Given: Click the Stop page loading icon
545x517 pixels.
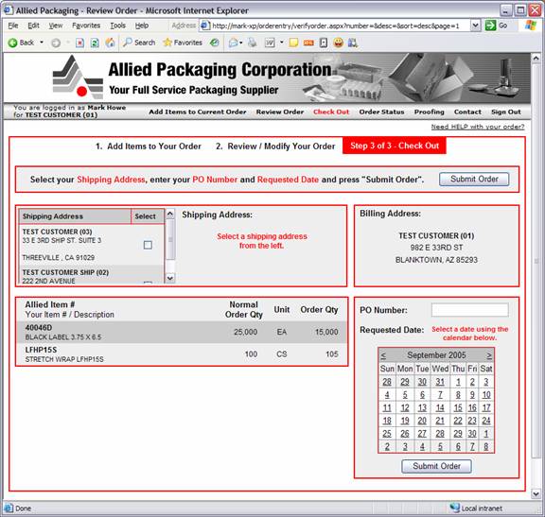Looking at the screenshot, I should (79, 43).
